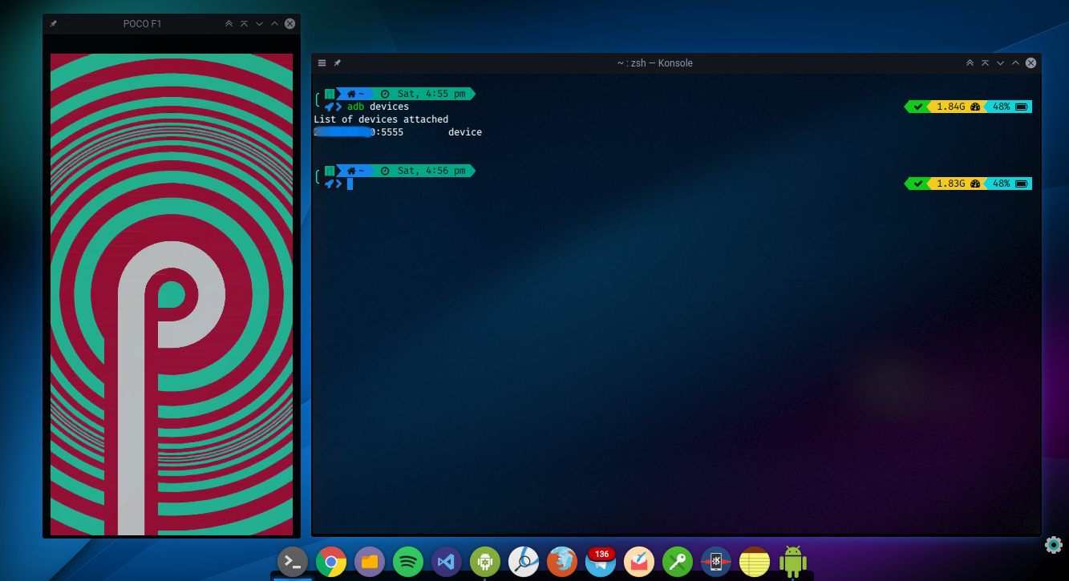Click the green checkmark segment beside 1.84G
This screenshot has height=581, width=1069.
coord(917,107)
